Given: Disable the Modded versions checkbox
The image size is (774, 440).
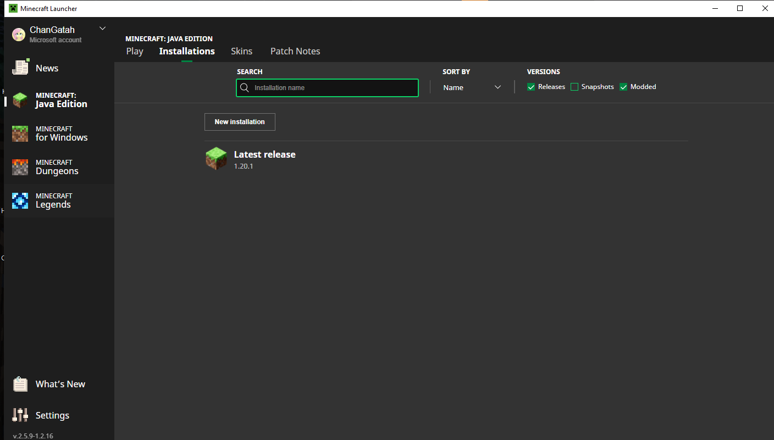Looking at the screenshot, I should pos(623,87).
